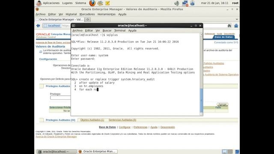Maximize the oracle@localhost terminal window
This screenshot has height=154, width=274.
coord(196,26)
